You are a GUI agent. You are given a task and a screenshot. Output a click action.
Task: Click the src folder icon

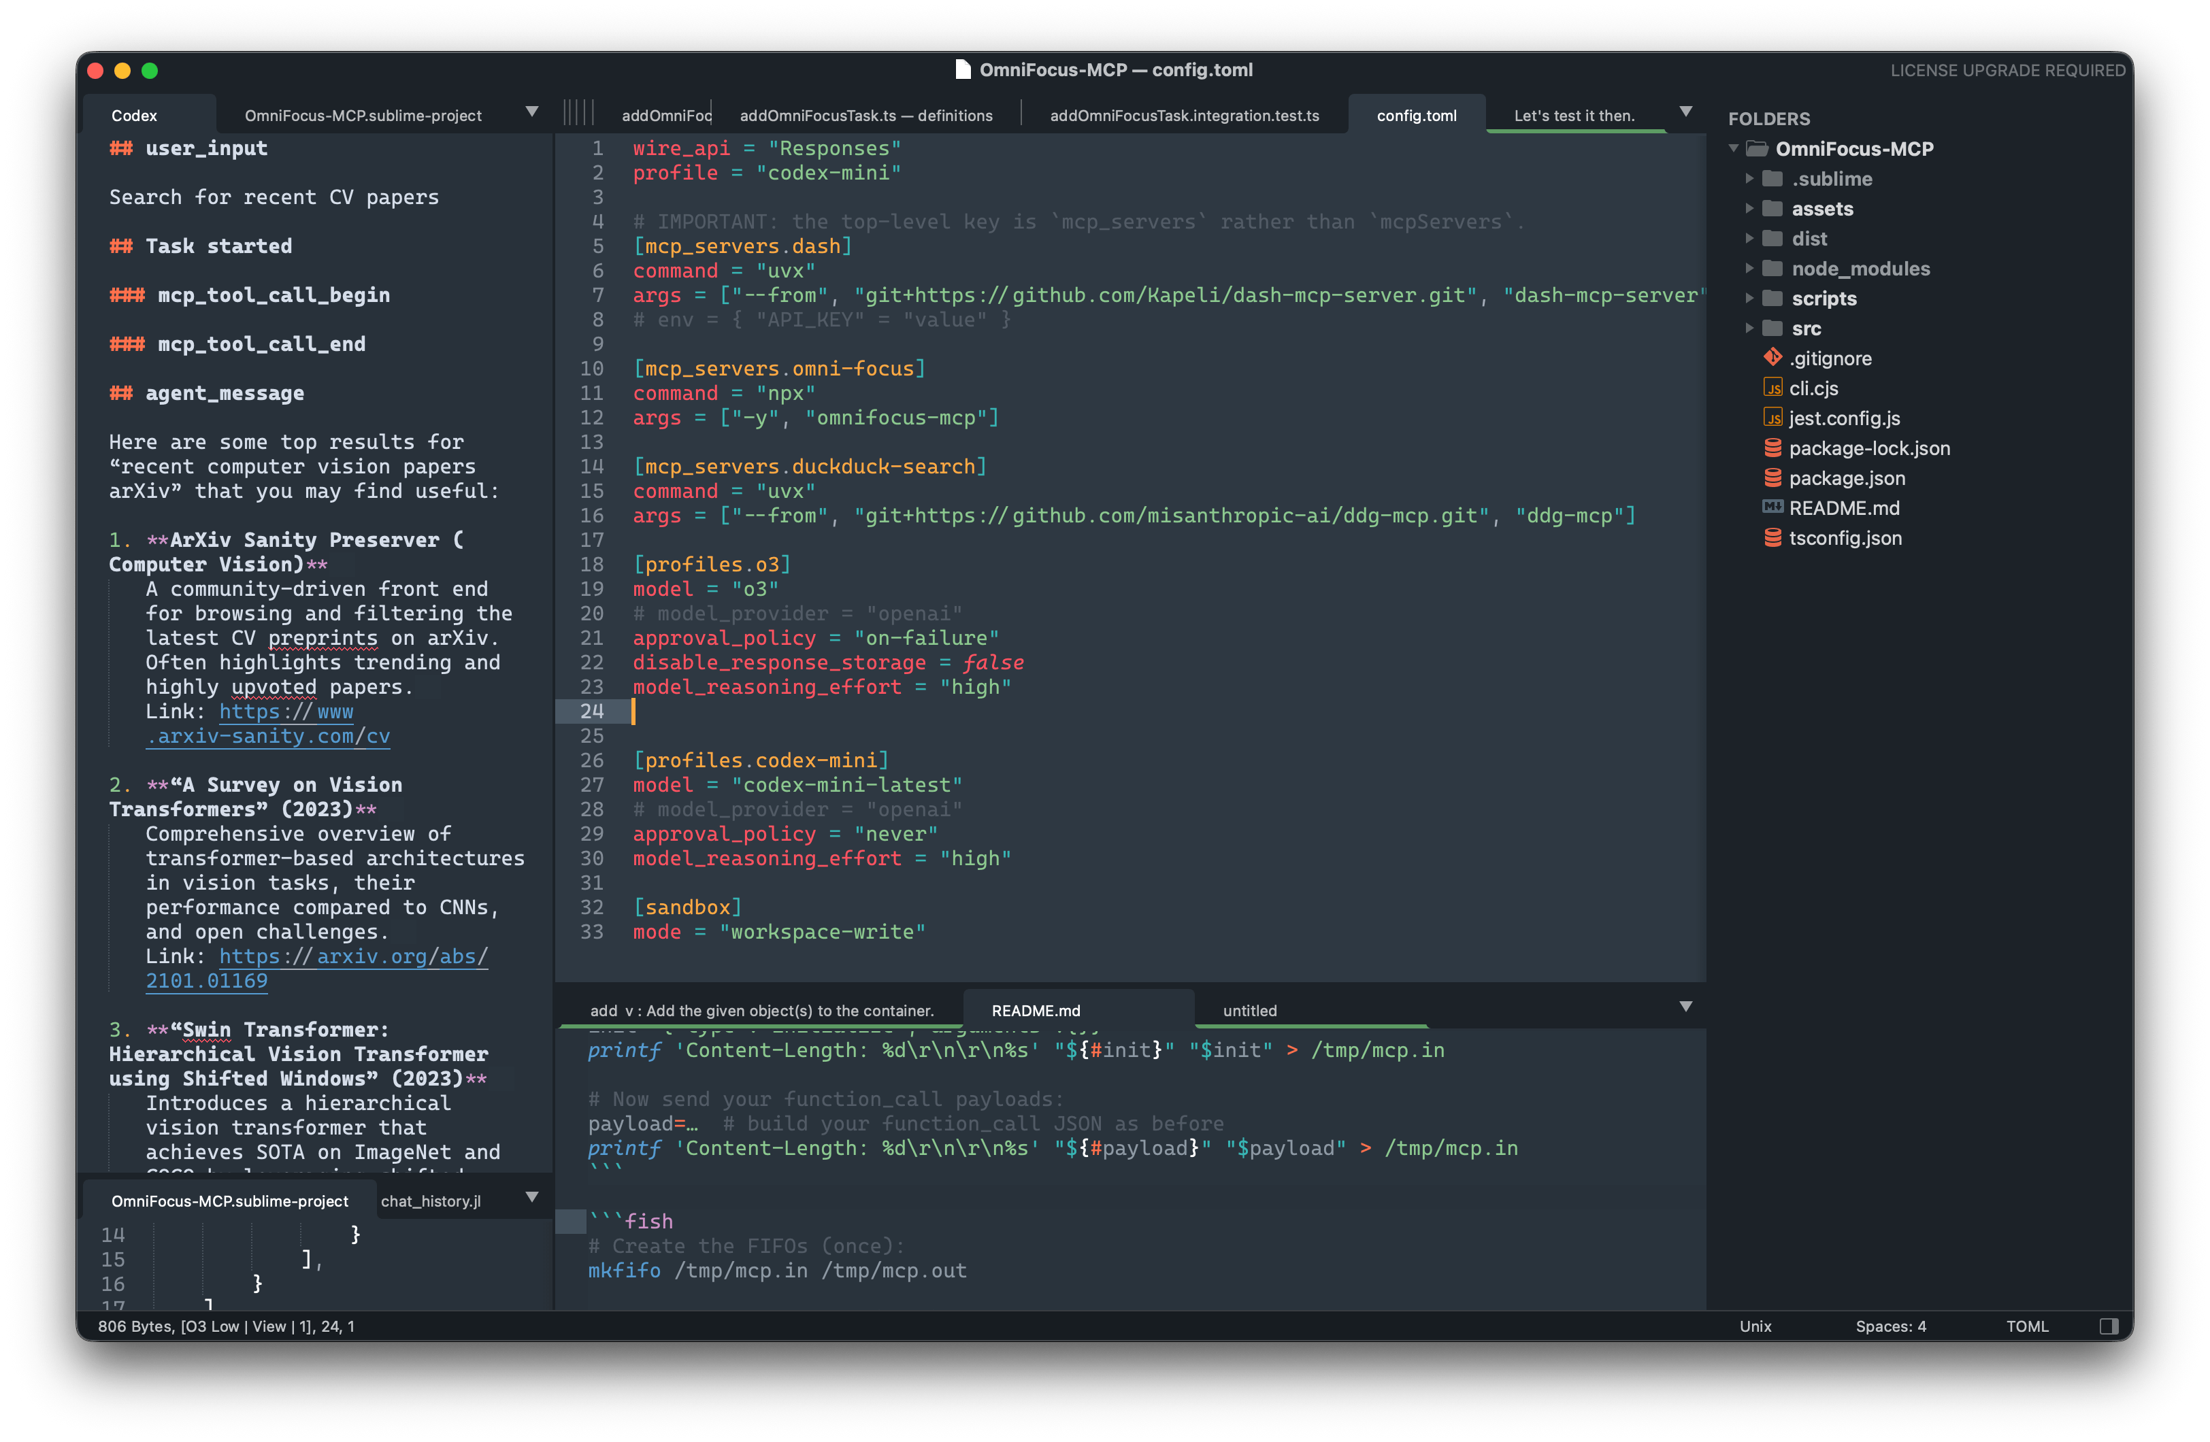tap(1772, 328)
